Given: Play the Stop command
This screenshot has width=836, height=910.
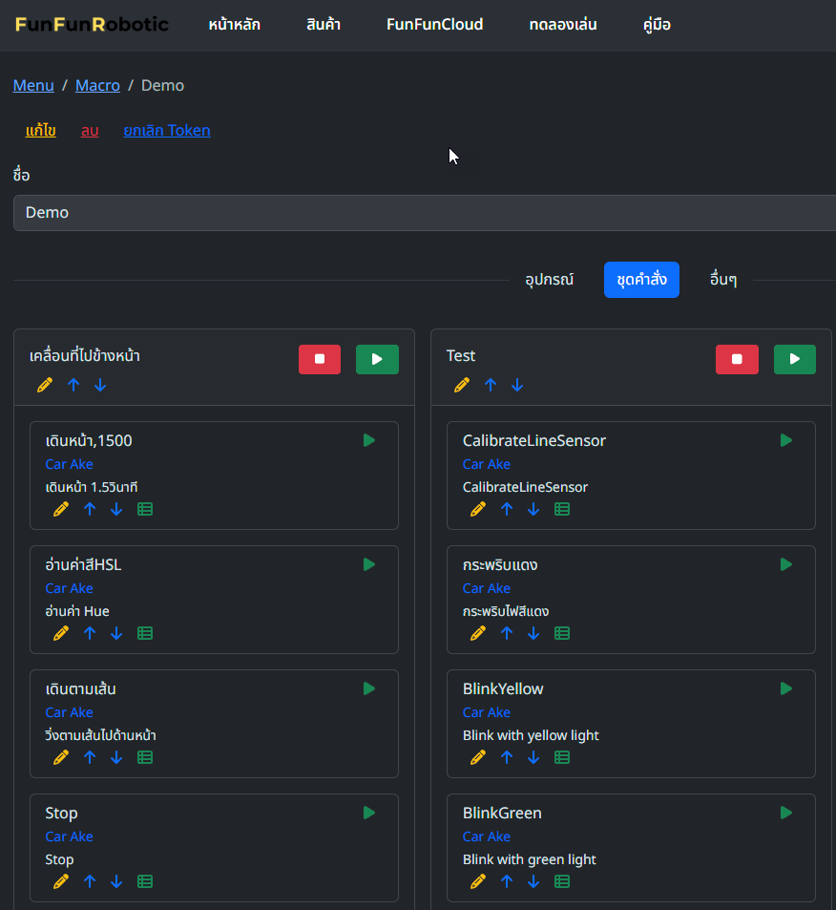Looking at the screenshot, I should pos(369,814).
